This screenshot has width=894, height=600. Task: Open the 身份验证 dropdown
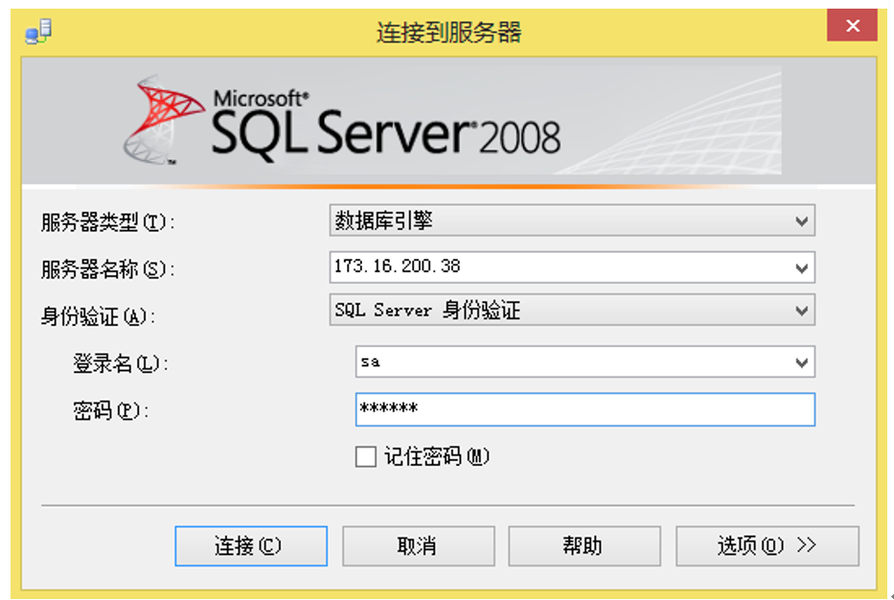click(x=572, y=310)
